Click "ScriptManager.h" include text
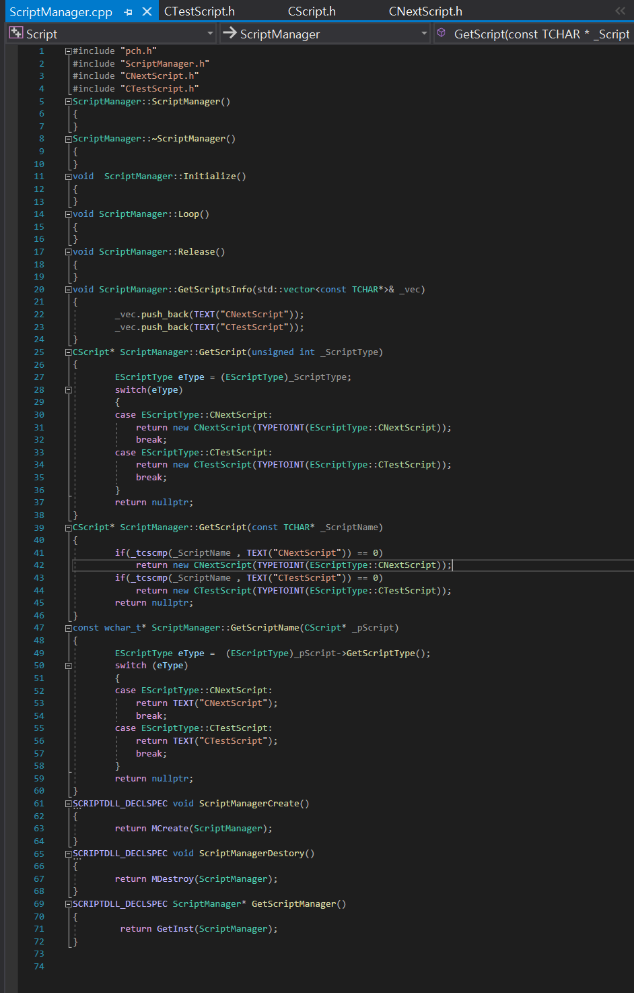 point(165,64)
